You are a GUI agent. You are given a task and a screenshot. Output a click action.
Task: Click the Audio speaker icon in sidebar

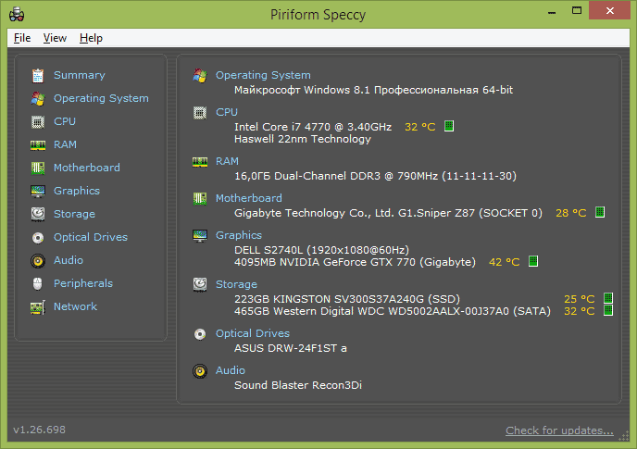click(38, 261)
